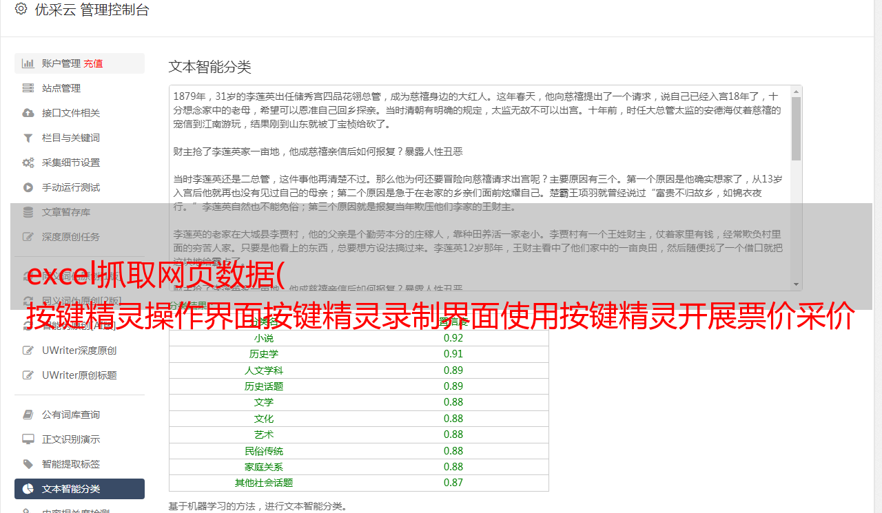Click the 0.89 value in the 历史话题 row
Viewport: 882px width, 513px height.
coord(453,386)
